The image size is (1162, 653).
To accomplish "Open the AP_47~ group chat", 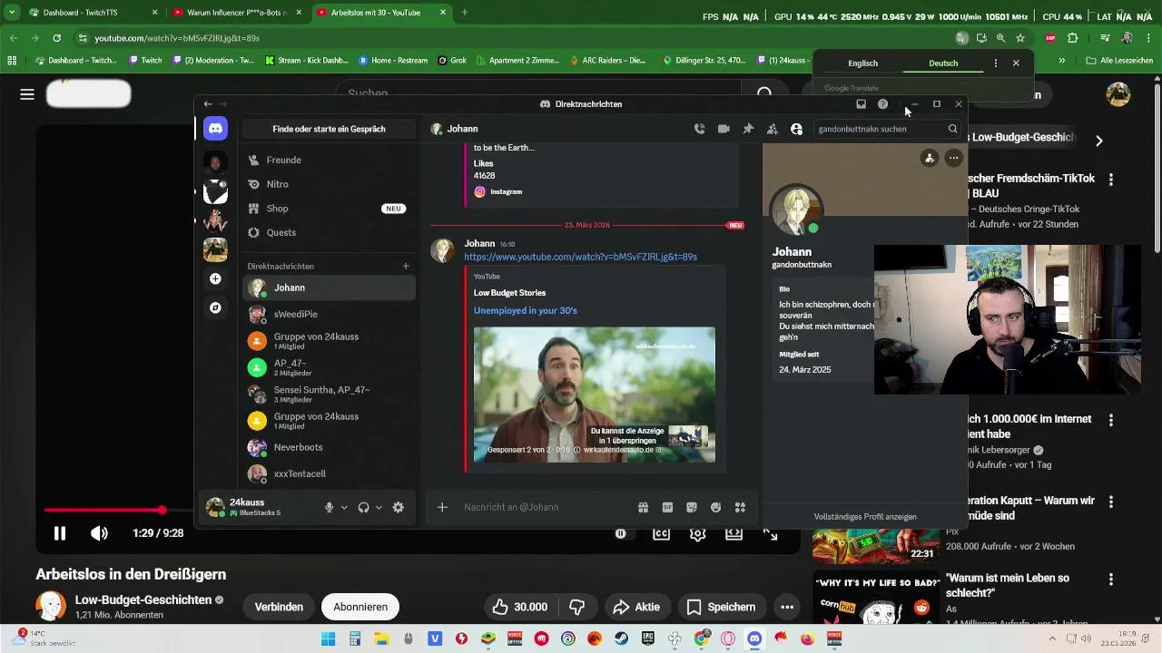I will (x=329, y=367).
